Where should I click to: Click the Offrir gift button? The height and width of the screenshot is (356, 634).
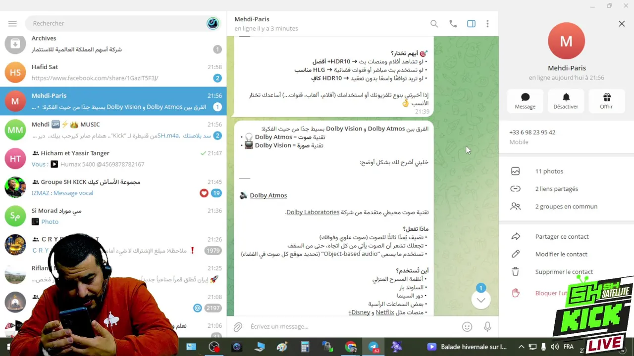click(606, 100)
